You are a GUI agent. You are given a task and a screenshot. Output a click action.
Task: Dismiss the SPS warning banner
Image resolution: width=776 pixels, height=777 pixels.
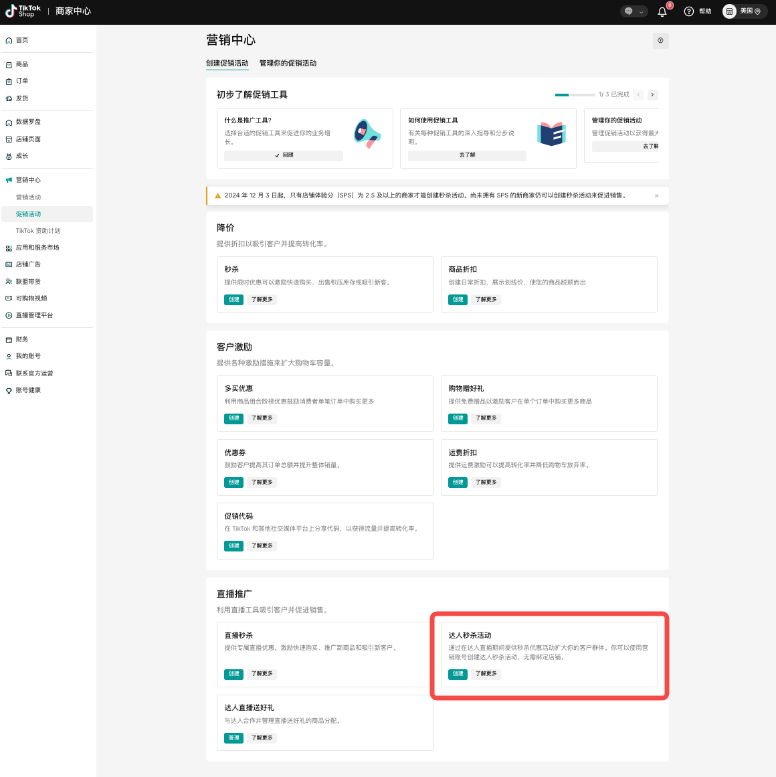656,196
